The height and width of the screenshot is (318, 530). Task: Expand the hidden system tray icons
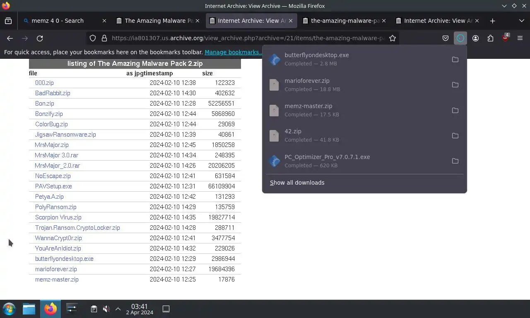coord(118,309)
